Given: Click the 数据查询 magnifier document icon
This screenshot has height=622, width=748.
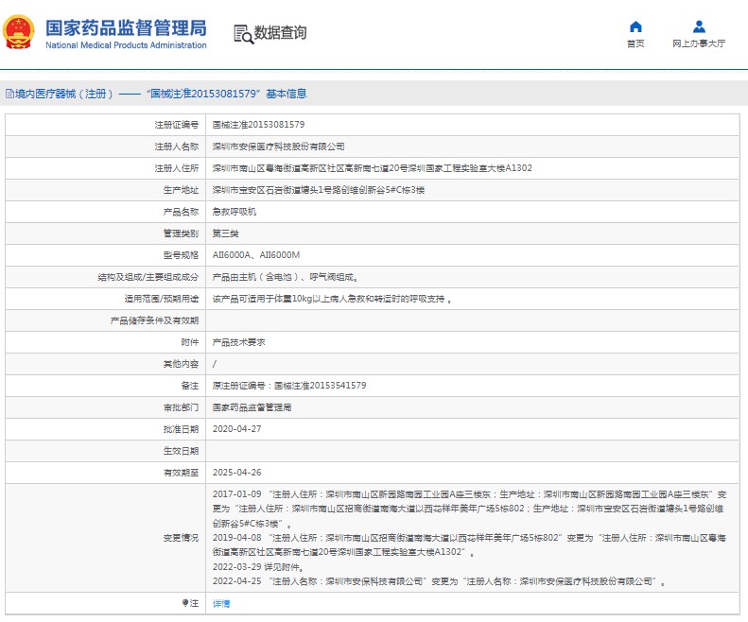Looking at the screenshot, I should 243,34.
